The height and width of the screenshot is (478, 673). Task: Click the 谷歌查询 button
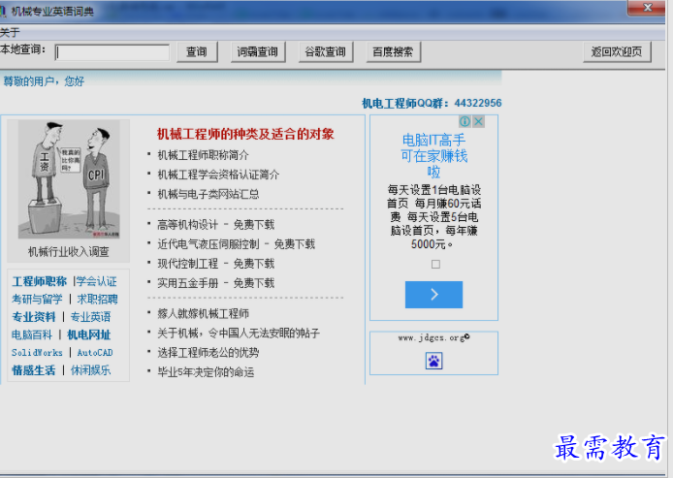point(325,52)
